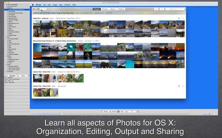The width and height of the screenshot is (222, 138).
Task: Click the Replay button label
Action: (x=106, y=112)
